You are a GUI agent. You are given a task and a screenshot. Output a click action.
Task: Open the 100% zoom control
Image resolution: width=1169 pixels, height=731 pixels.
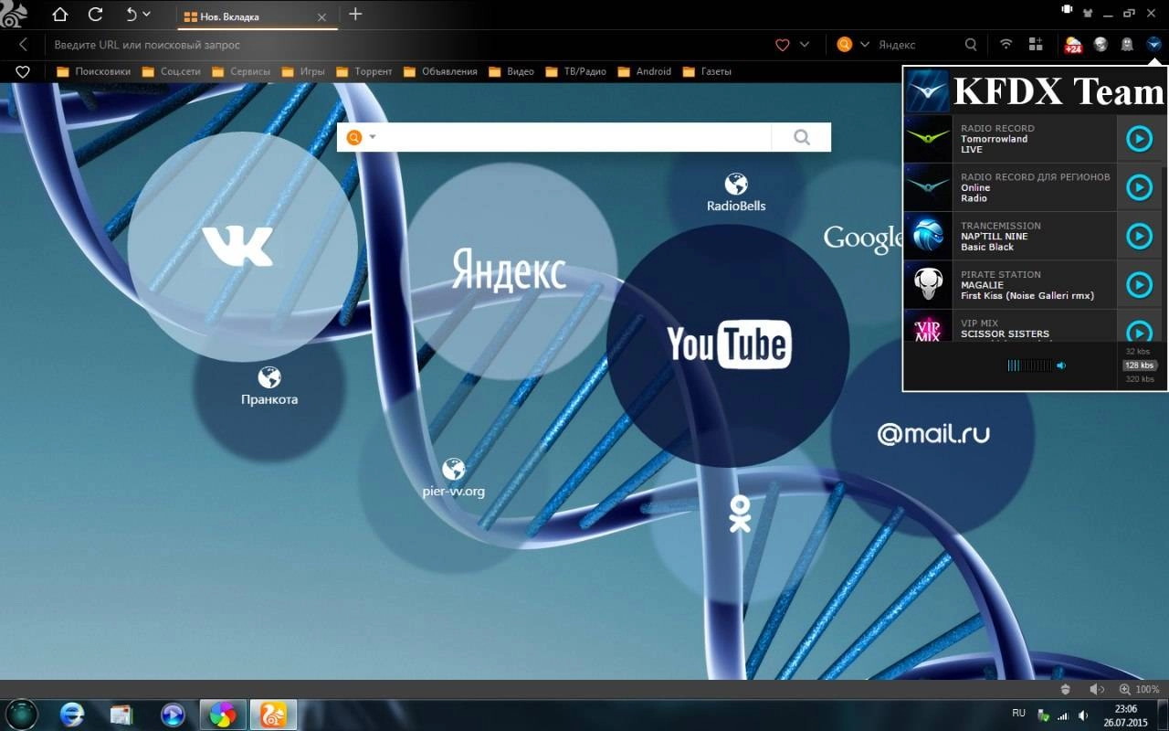click(x=1140, y=690)
